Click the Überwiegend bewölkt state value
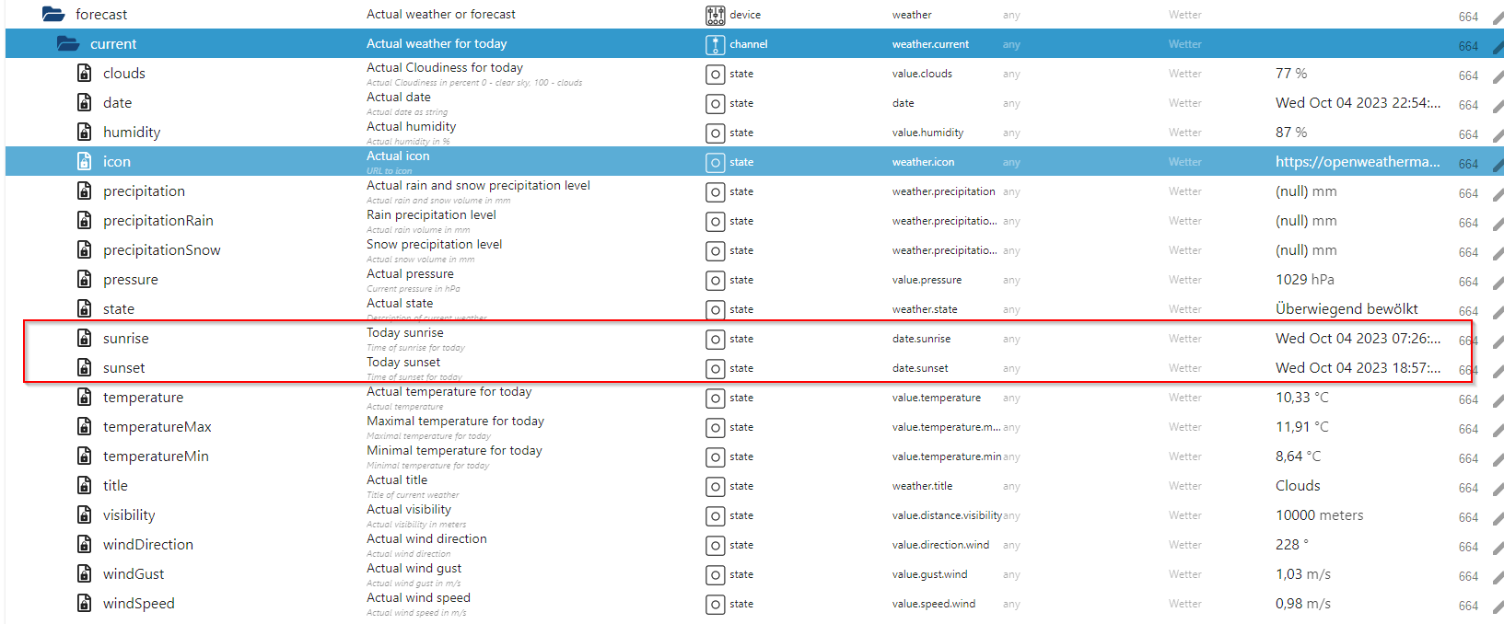1504x624 pixels. pos(1347,308)
